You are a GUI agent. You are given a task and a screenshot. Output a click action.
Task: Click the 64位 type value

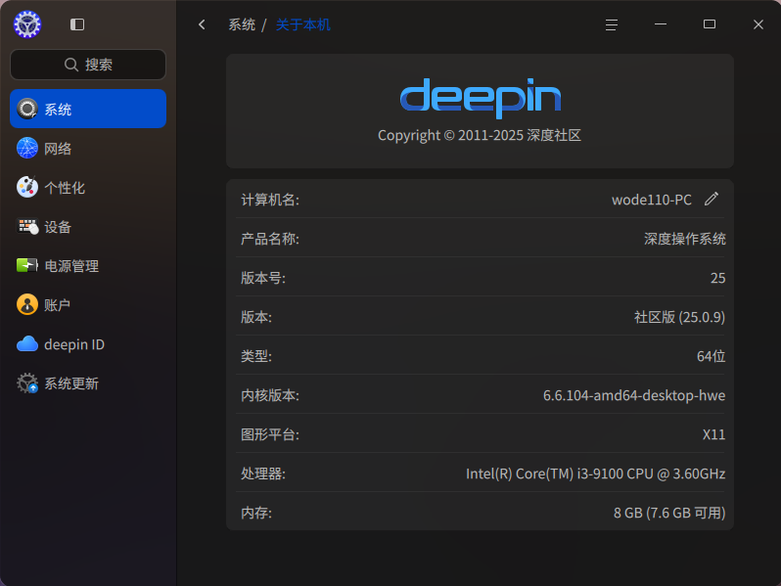point(711,356)
